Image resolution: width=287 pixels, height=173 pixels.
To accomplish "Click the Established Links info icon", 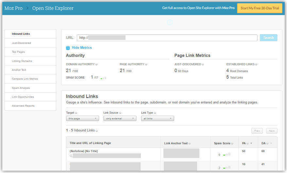I will [256, 64].
